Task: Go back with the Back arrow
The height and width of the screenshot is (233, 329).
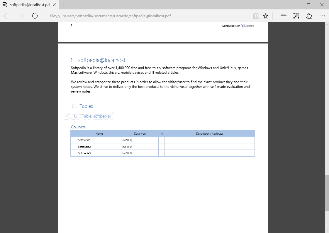Action: [x=7, y=16]
